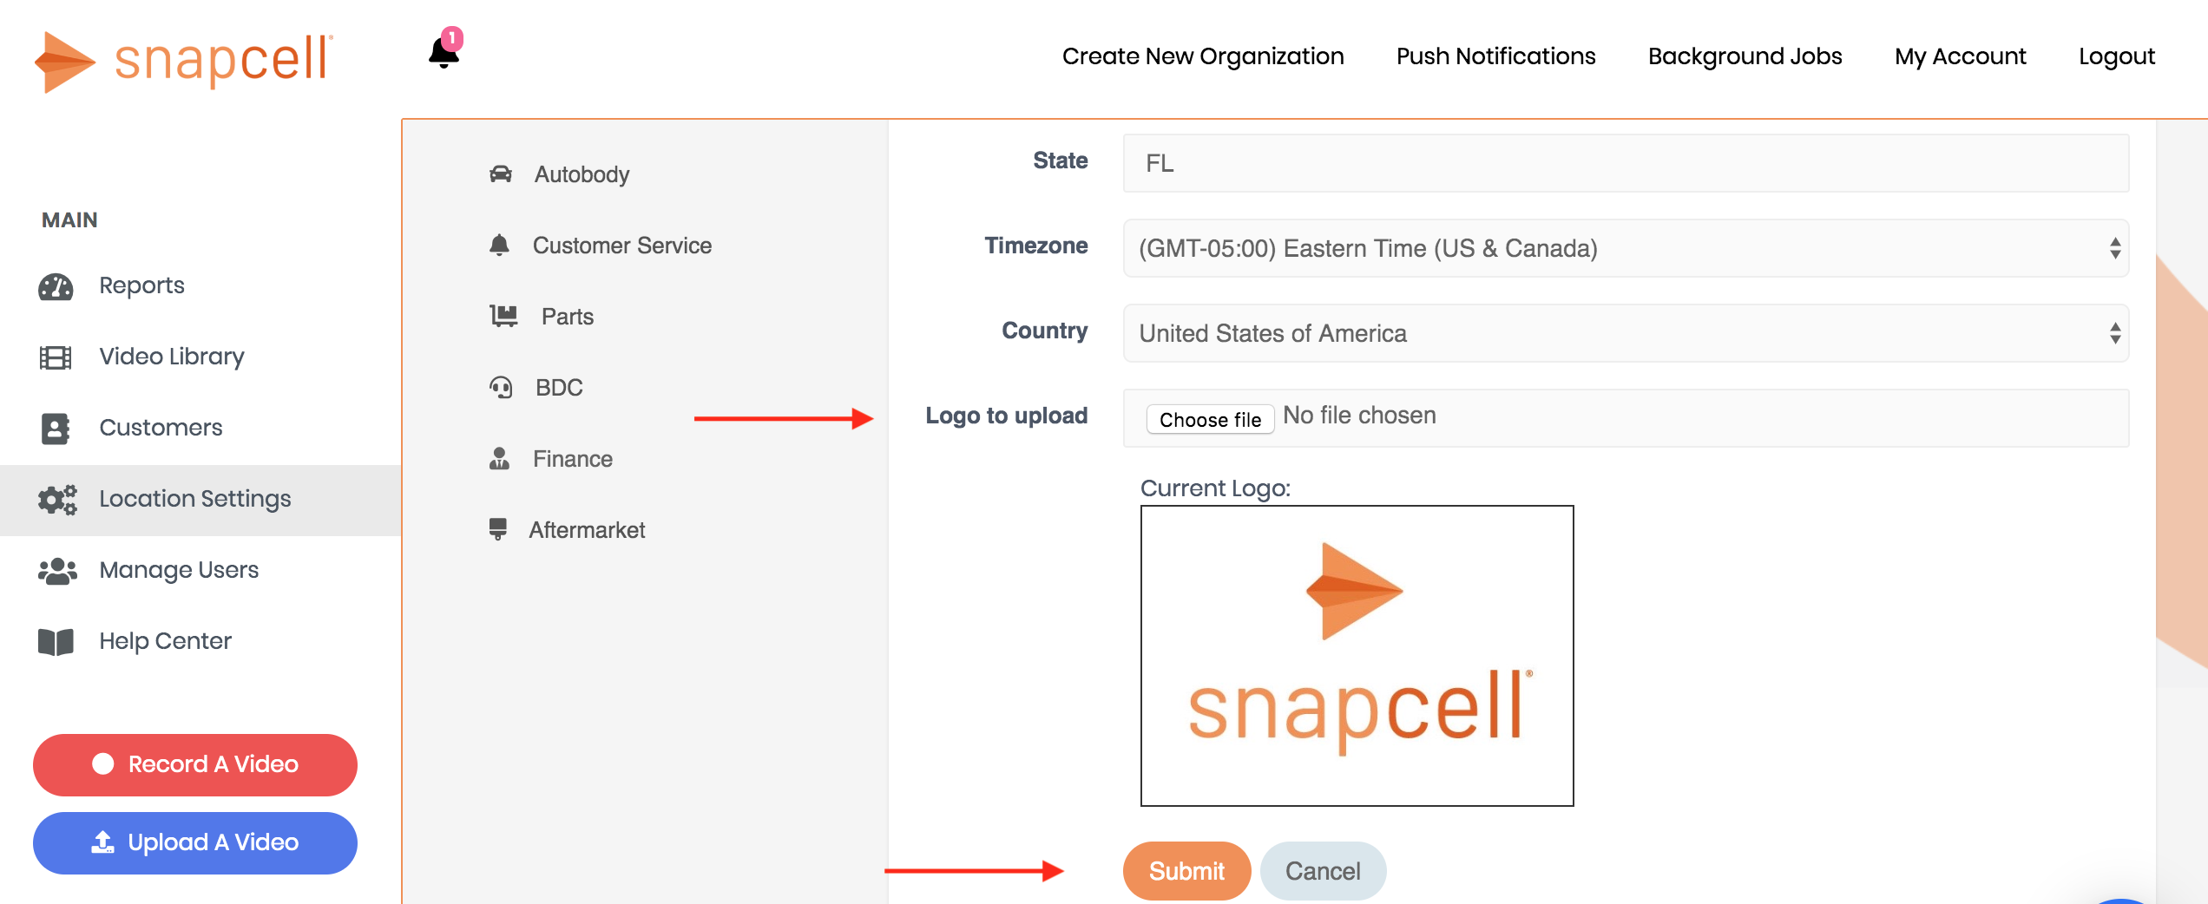Viewport: 2208px width, 904px height.
Task: Open Push Notifications menu item
Action: pos(1495,56)
